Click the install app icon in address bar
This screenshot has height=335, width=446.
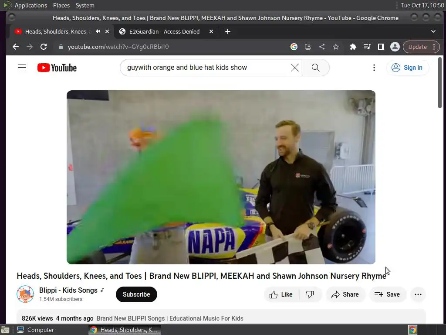pos(308,47)
